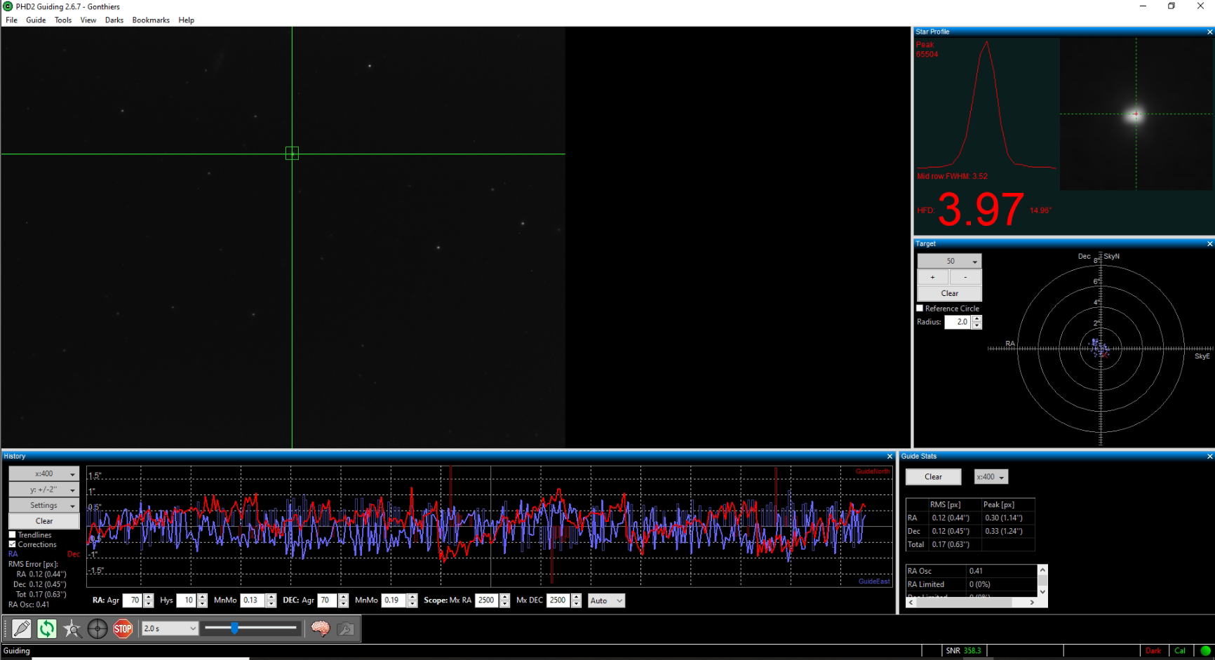Screen dimensions: 1215x660
Task: Open the Target panel 50 points dropdown
Action: [x=949, y=261]
